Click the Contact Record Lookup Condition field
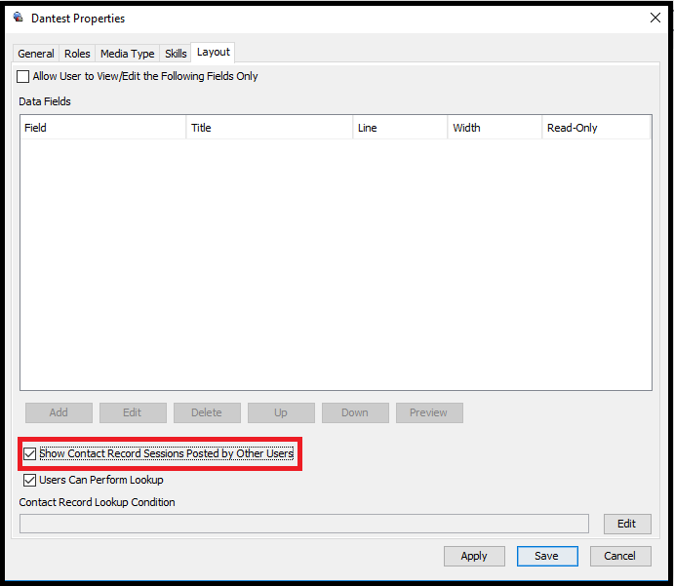 coord(304,524)
